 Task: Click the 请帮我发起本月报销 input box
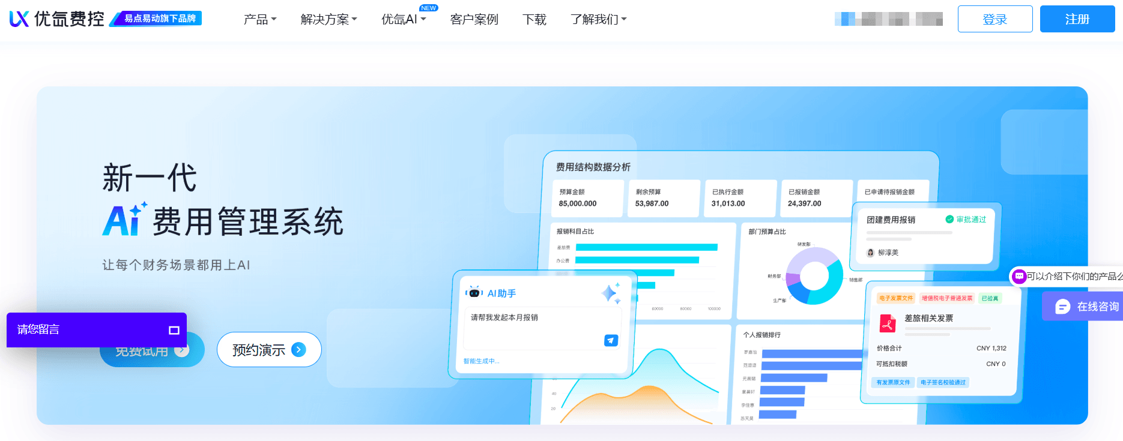click(x=542, y=328)
